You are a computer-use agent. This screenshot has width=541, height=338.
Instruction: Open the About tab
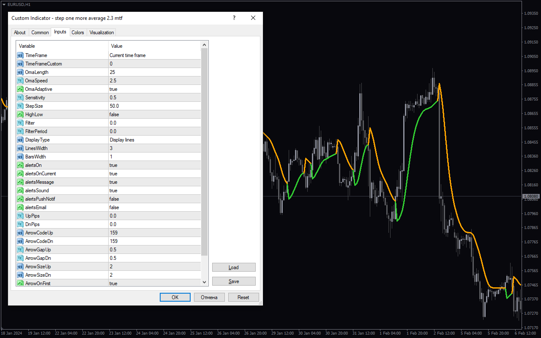pyautogui.click(x=20, y=33)
